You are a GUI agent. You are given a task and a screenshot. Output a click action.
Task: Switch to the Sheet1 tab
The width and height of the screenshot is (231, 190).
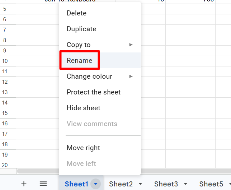pos(76,184)
